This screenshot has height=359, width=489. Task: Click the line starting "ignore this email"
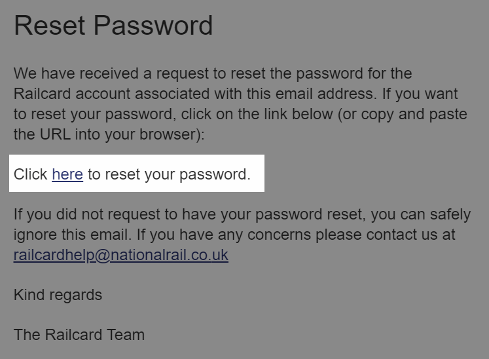(x=234, y=235)
